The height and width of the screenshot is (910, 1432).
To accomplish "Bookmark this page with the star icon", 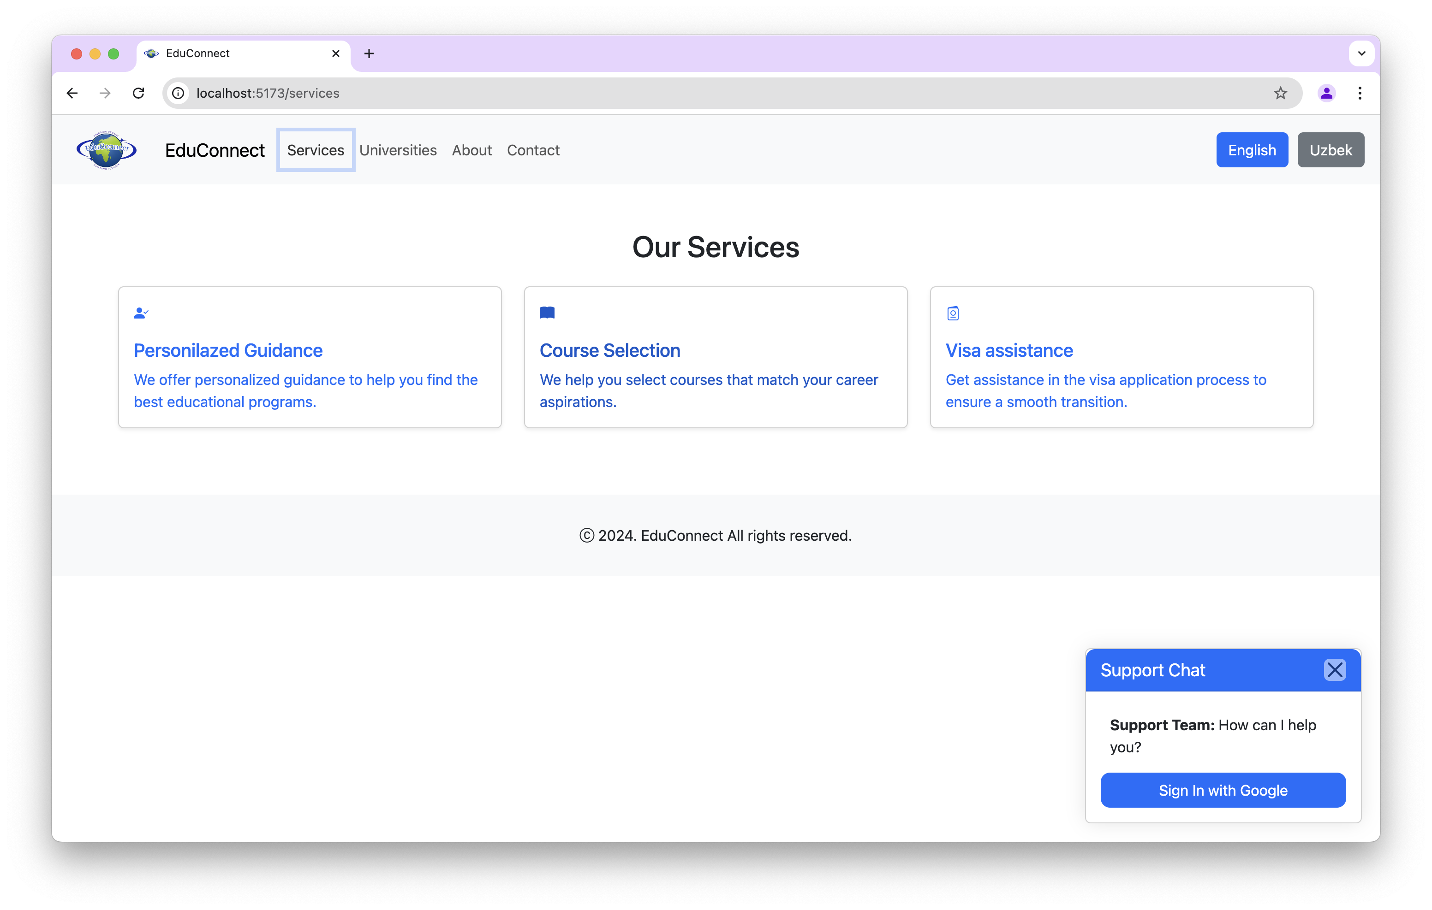I will 1280,93.
